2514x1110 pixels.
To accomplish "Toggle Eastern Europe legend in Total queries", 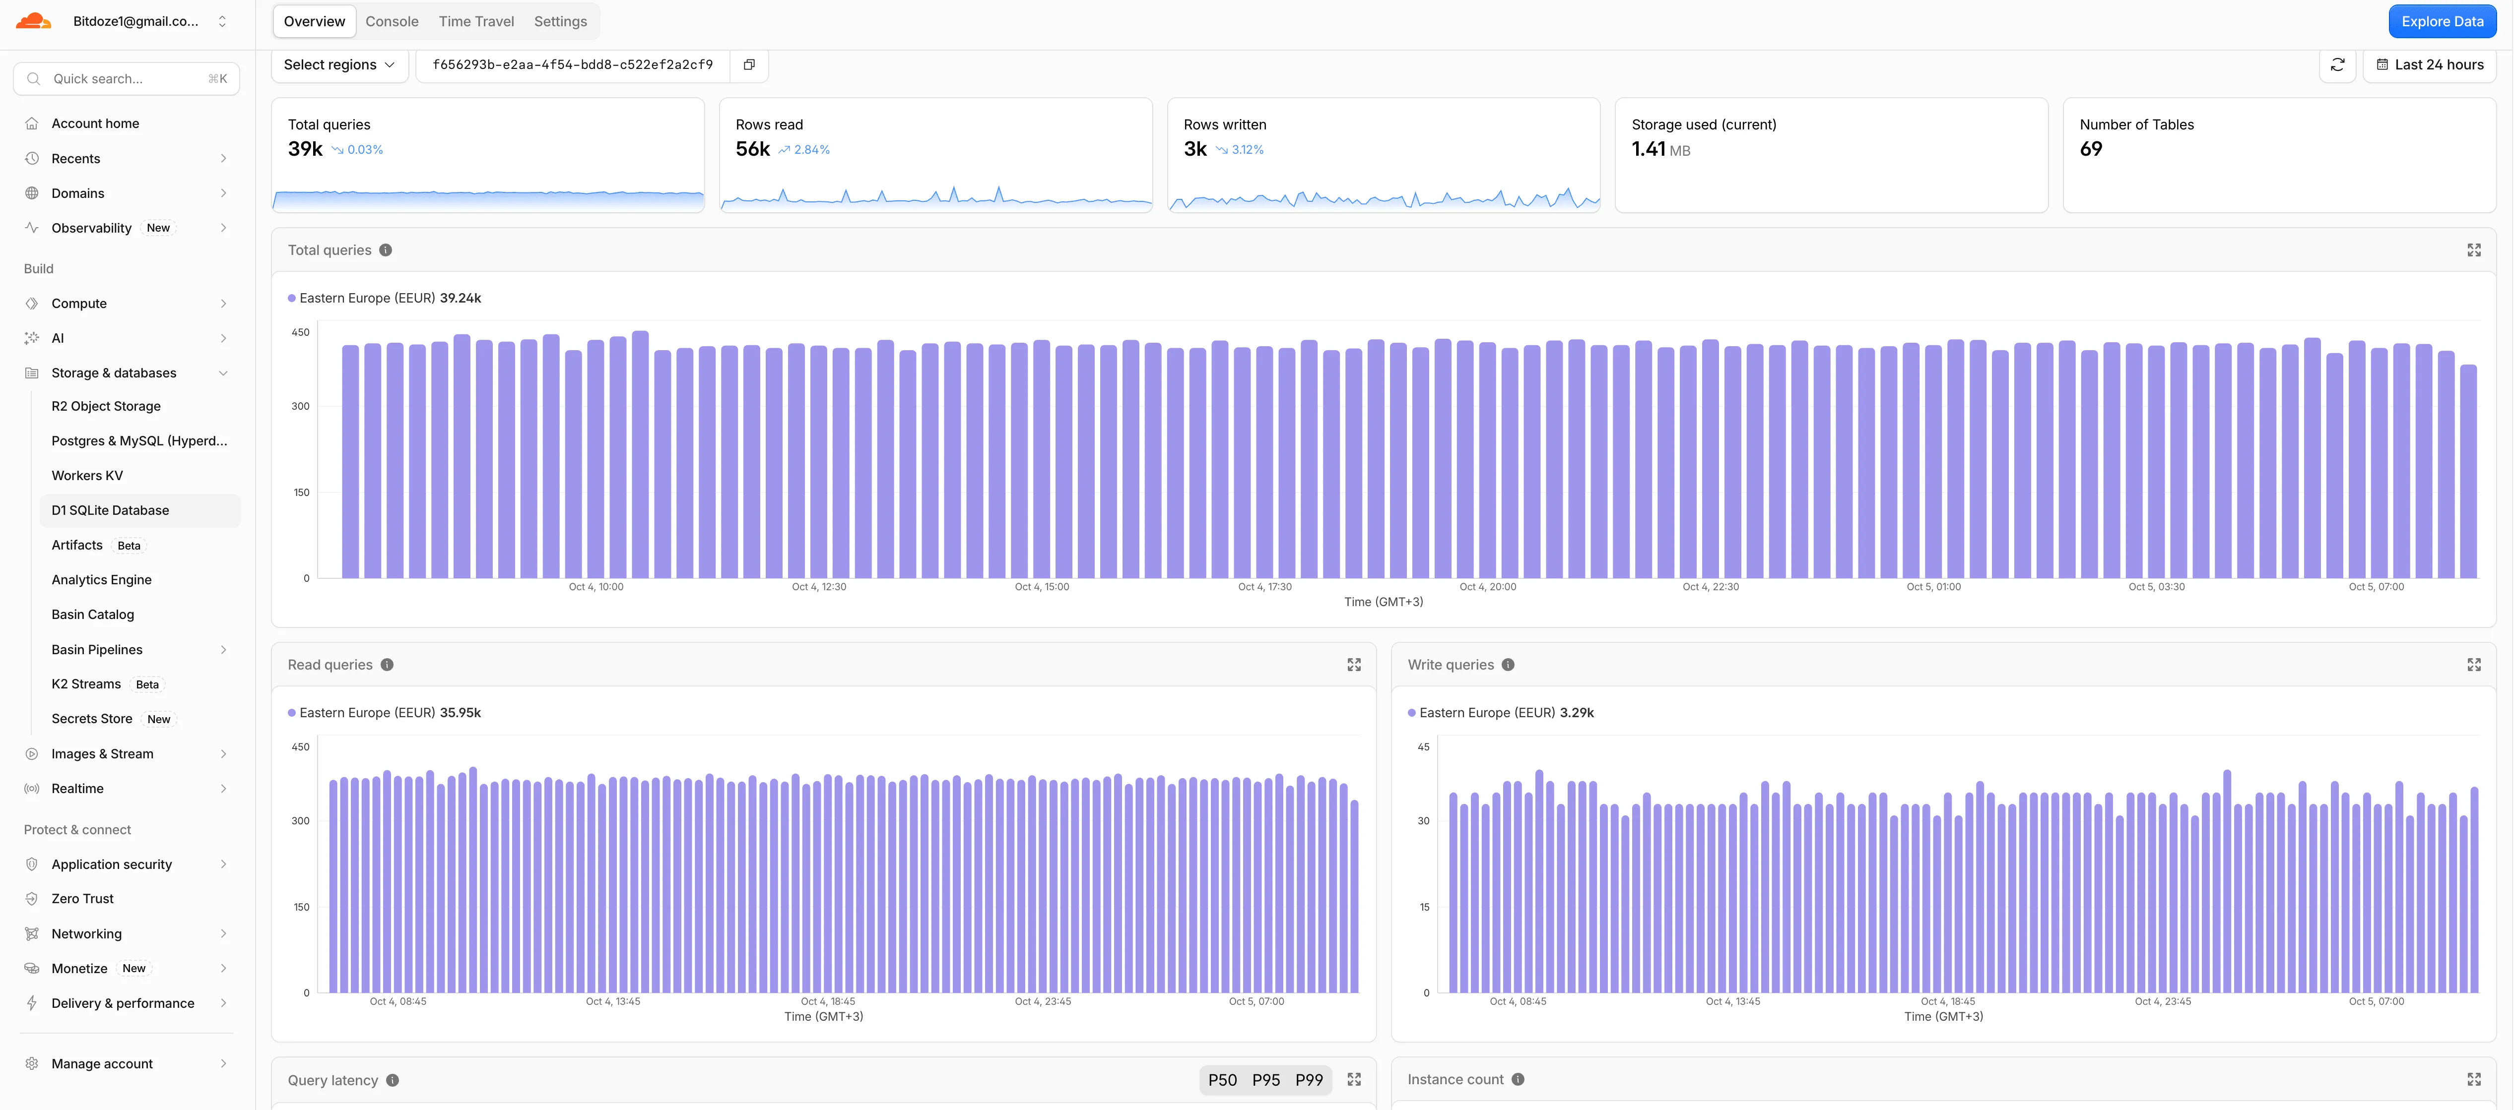I will click(385, 298).
